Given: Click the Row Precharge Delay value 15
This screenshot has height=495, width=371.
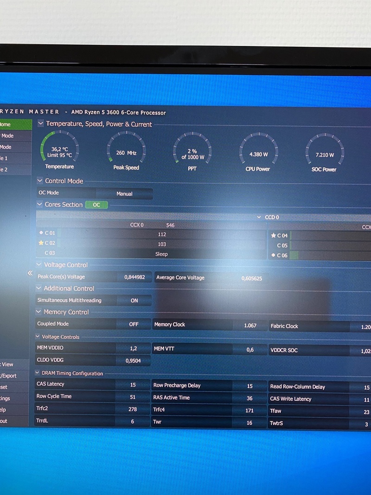Looking at the screenshot, I should pyautogui.click(x=249, y=386).
